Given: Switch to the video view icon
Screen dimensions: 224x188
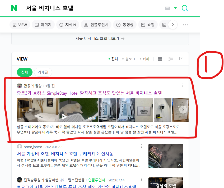Looking at the screenshot, I should pos(181,59).
